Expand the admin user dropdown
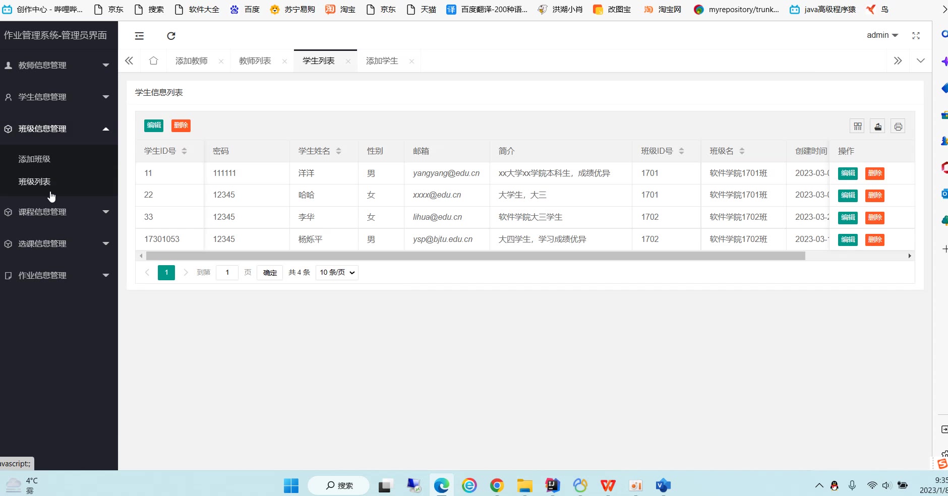This screenshot has height=496, width=948. pos(882,35)
